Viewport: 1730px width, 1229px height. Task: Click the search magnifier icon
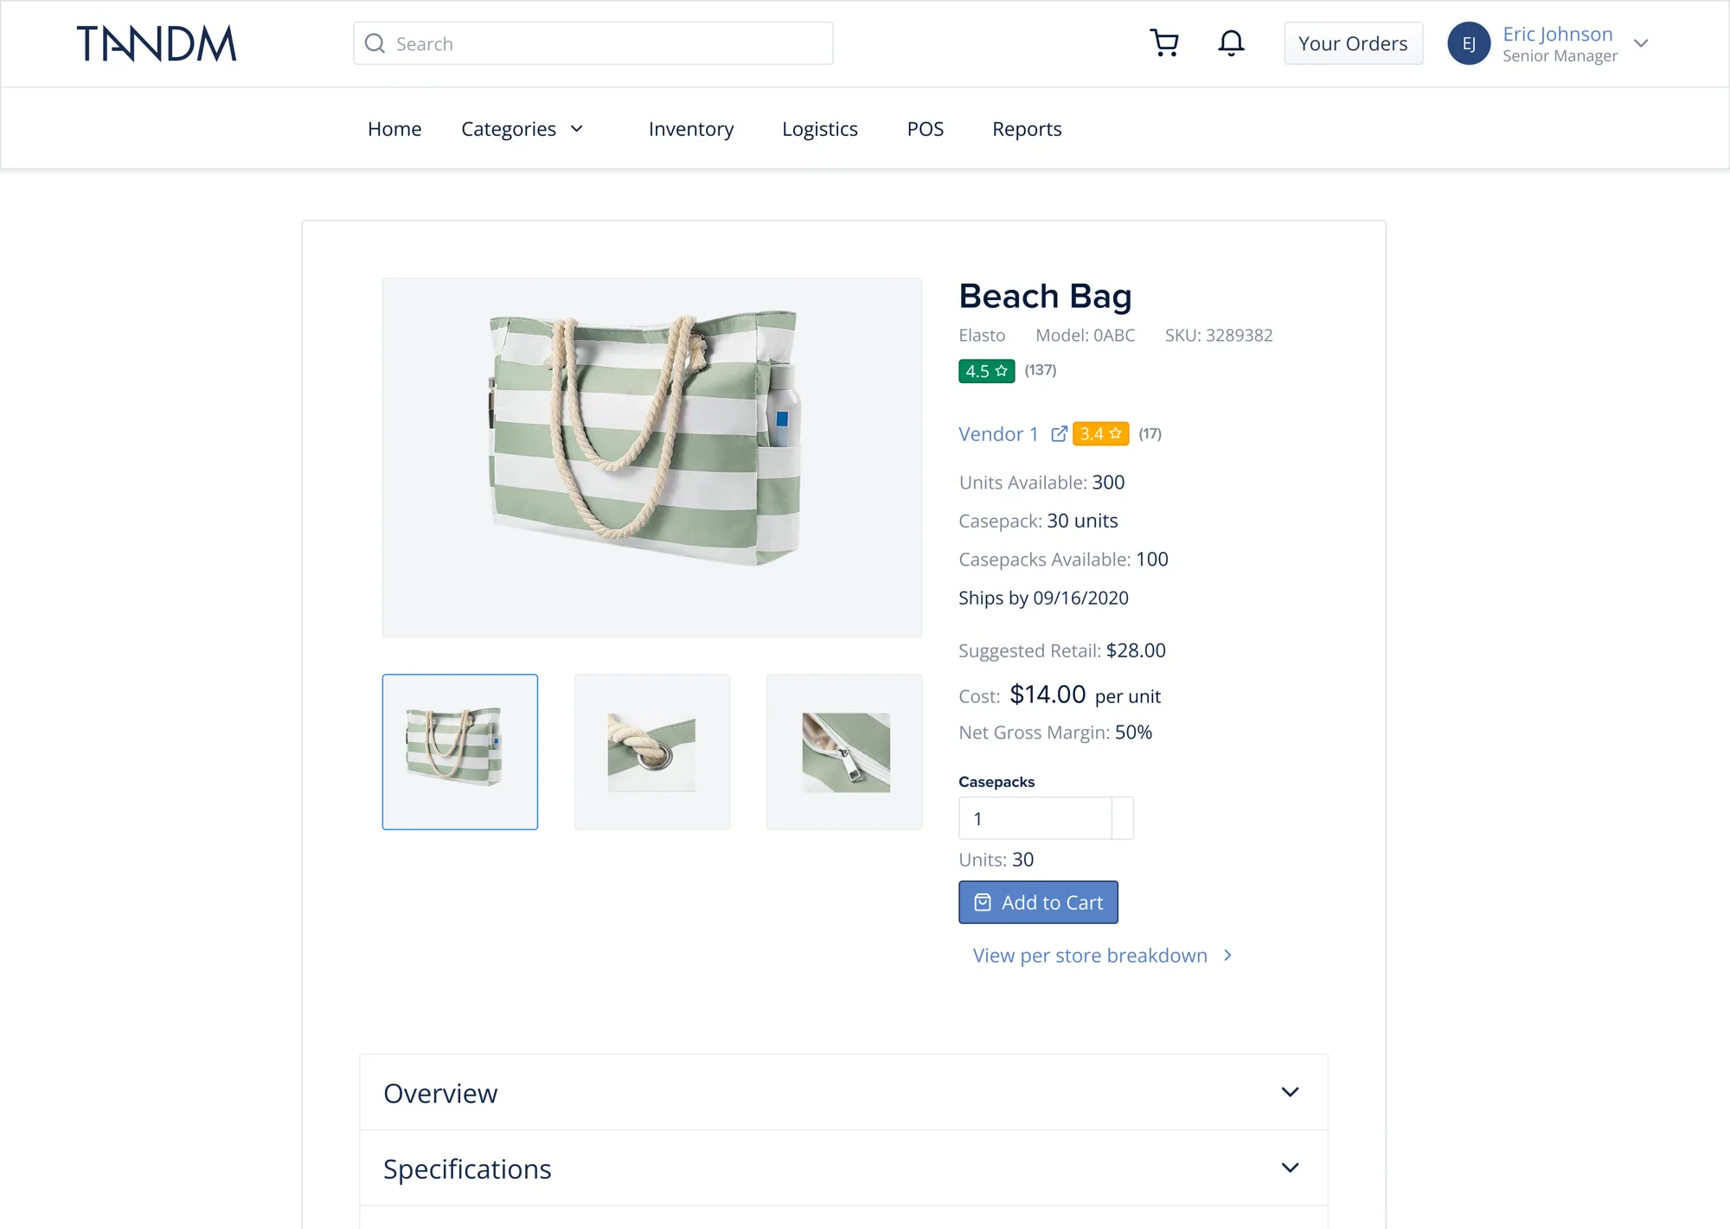click(x=375, y=43)
